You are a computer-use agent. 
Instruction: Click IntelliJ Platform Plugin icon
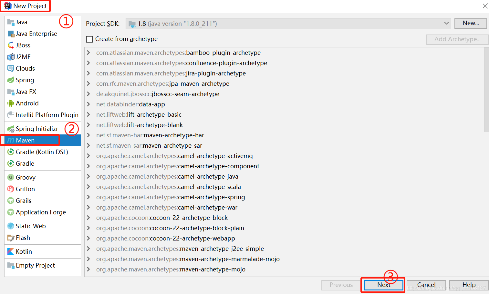coord(11,115)
